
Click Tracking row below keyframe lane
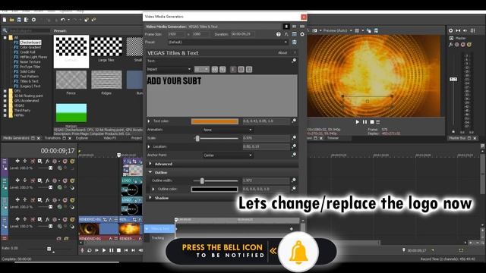pyautogui.click(x=158, y=237)
